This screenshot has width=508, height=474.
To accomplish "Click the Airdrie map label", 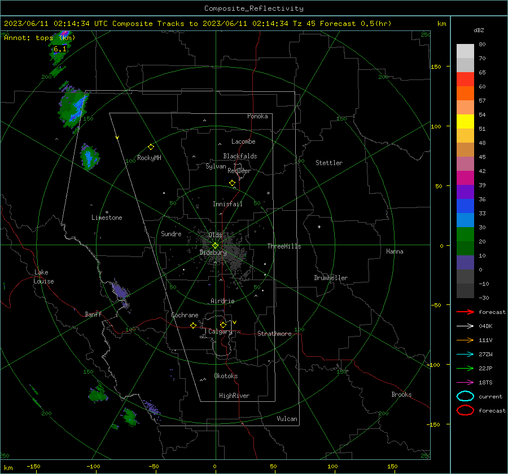I will pyautogui.click(x=222, y=301).
